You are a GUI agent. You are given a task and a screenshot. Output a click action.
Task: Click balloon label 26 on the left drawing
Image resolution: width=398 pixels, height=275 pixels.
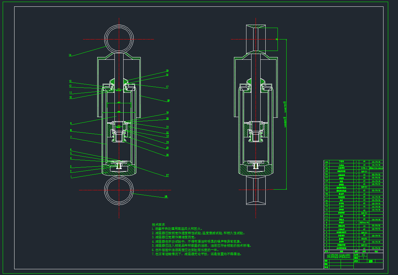click(167, 155)
